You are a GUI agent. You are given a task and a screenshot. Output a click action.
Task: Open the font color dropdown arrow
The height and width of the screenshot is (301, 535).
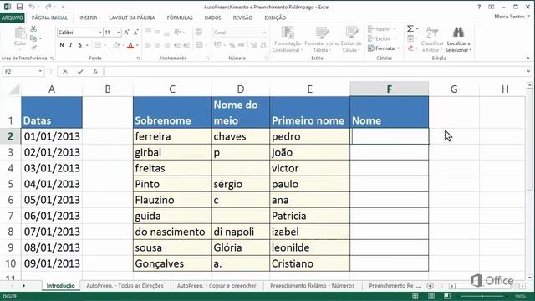tap(137, 45)
